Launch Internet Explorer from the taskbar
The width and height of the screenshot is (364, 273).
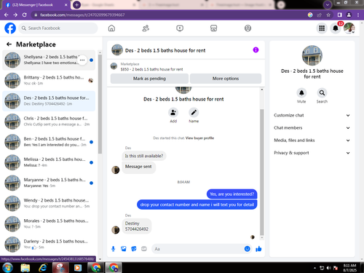pos(43,268)
